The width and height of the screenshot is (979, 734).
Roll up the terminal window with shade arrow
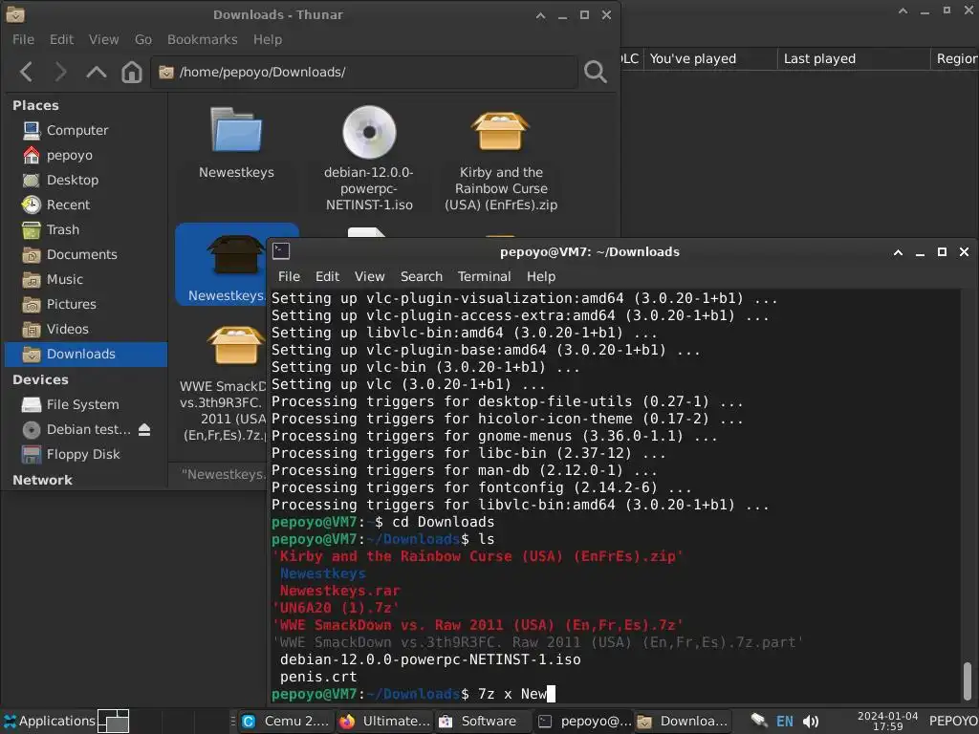898,252
